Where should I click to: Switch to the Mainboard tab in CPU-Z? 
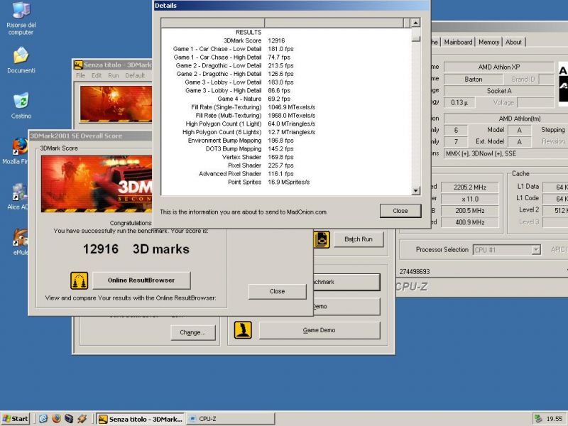(x=458, y=42)
